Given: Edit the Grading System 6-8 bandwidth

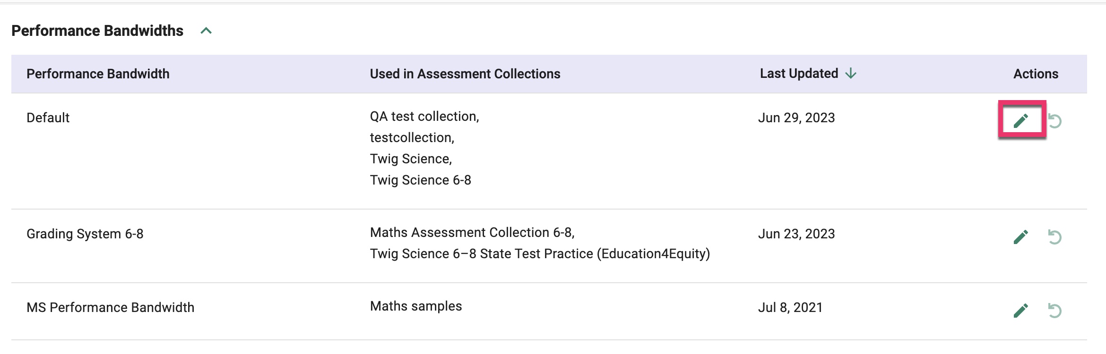Looking at the screenshot, I should [1021, 237].
